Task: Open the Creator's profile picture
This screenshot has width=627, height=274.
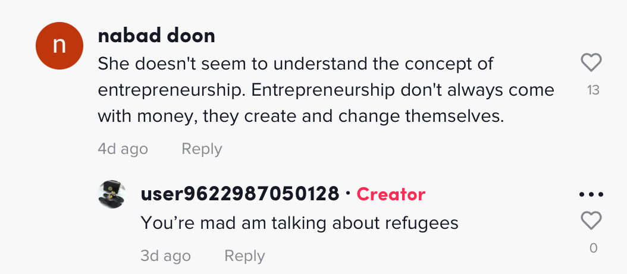Action: point(112,194)
